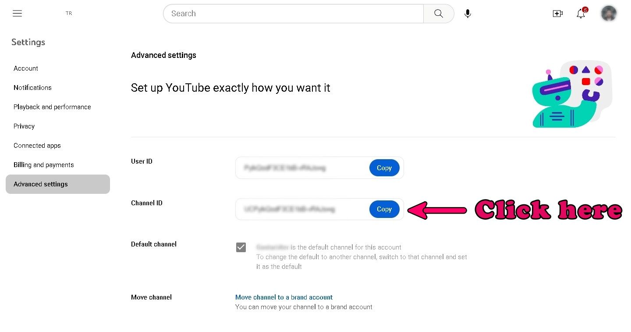Screen dimensions: 631x332
Task: Open Move channel to a brand account
Action: (x=284, y=297)
